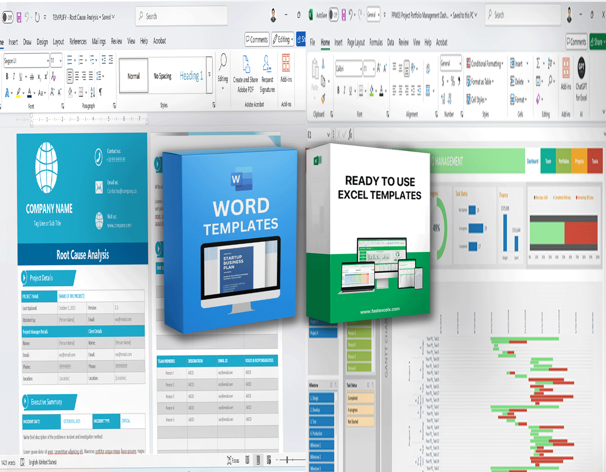Click the green Share button in Excel
The image size is (606, 472).
pos(598,41)
